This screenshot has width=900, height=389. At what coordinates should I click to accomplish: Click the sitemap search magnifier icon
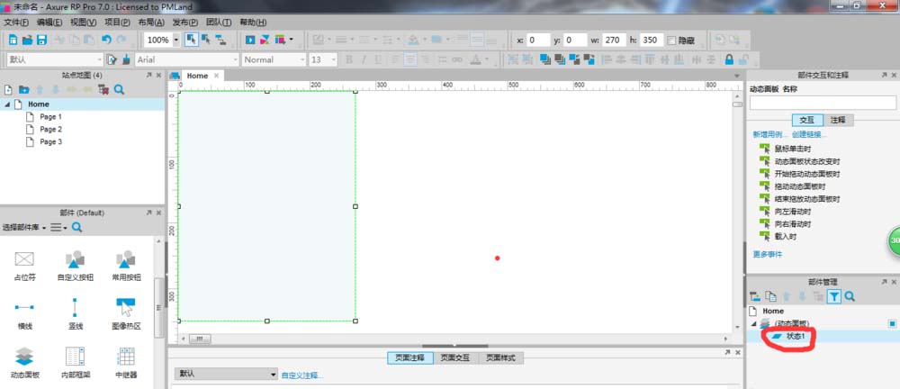tap(119, 90)
